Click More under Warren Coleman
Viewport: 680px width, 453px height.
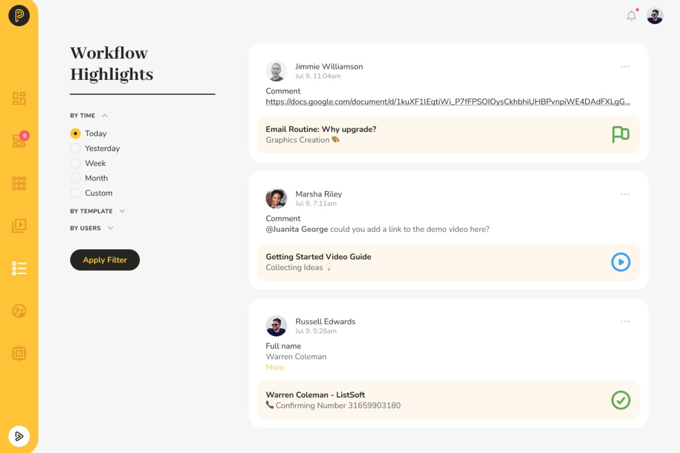(275, 367)
